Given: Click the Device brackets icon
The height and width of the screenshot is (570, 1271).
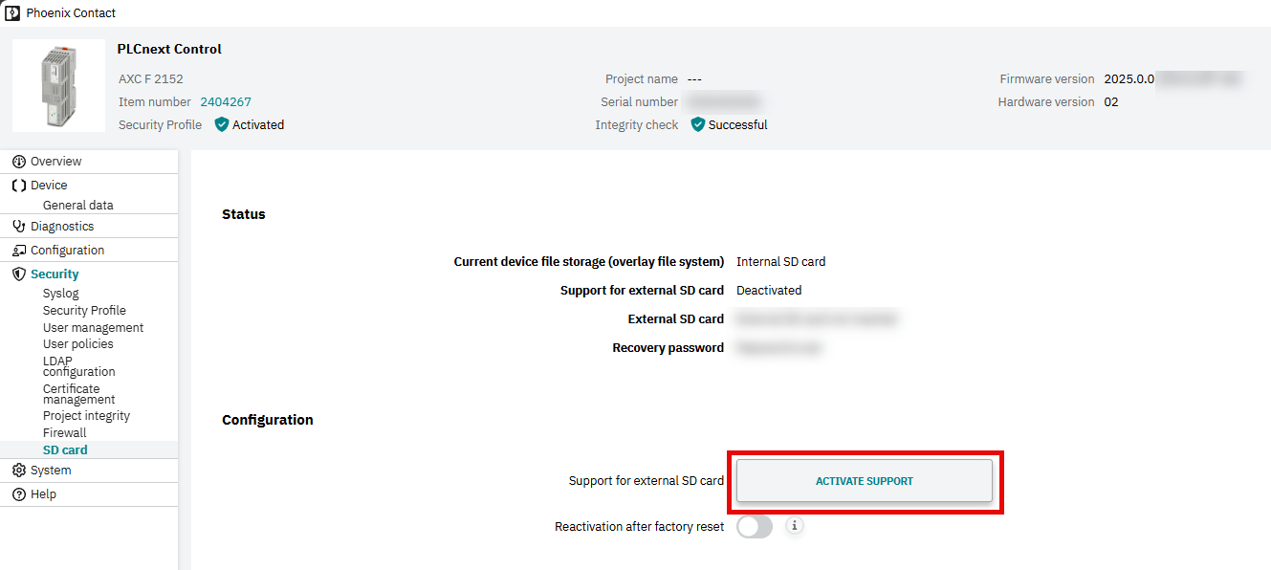Looking at the screenshot, I should (19, 186).
